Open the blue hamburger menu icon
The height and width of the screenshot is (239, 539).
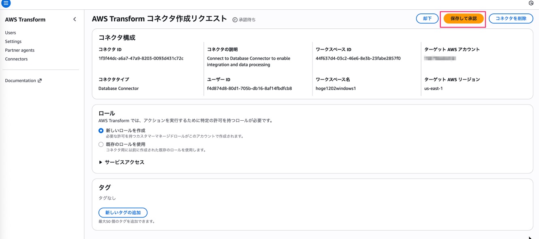pyautogui.click(x=6, y=3)
